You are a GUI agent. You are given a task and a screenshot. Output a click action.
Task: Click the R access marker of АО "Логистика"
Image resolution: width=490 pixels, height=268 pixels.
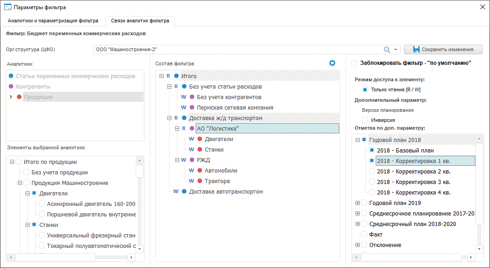click(x=184, y=129)
